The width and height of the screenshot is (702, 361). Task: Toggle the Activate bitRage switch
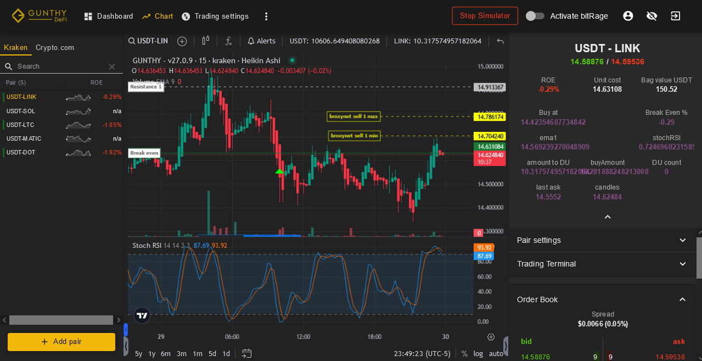point(535,16)
